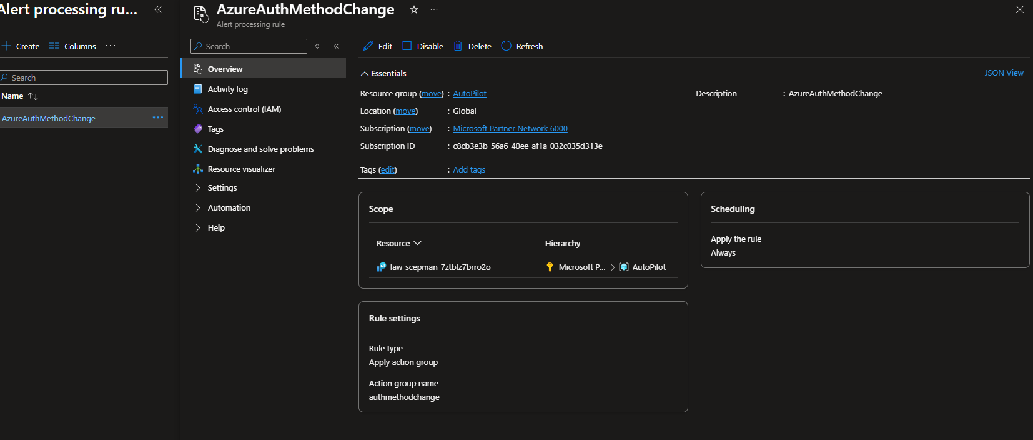Sort the list by Name column arrows

(x=33, y=96)
